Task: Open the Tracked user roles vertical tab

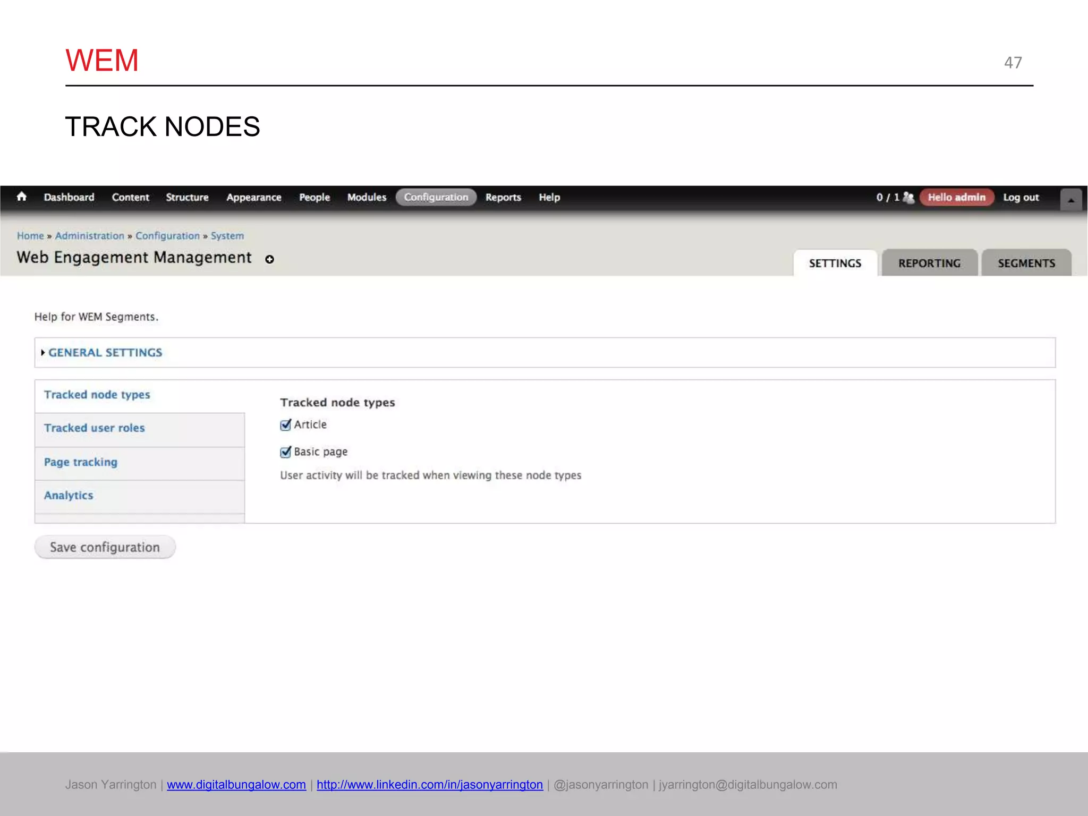Action: point(95,428)
